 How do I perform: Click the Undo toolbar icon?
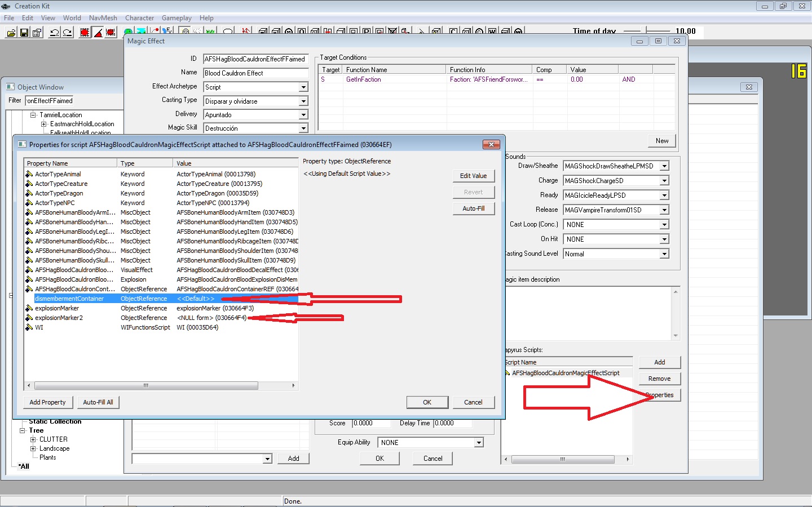[x=54, y=33]
